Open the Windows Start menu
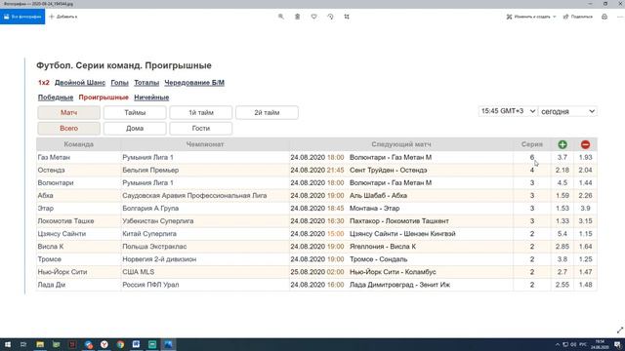Viewport: 625px width, 351px height. pos(8,344)
